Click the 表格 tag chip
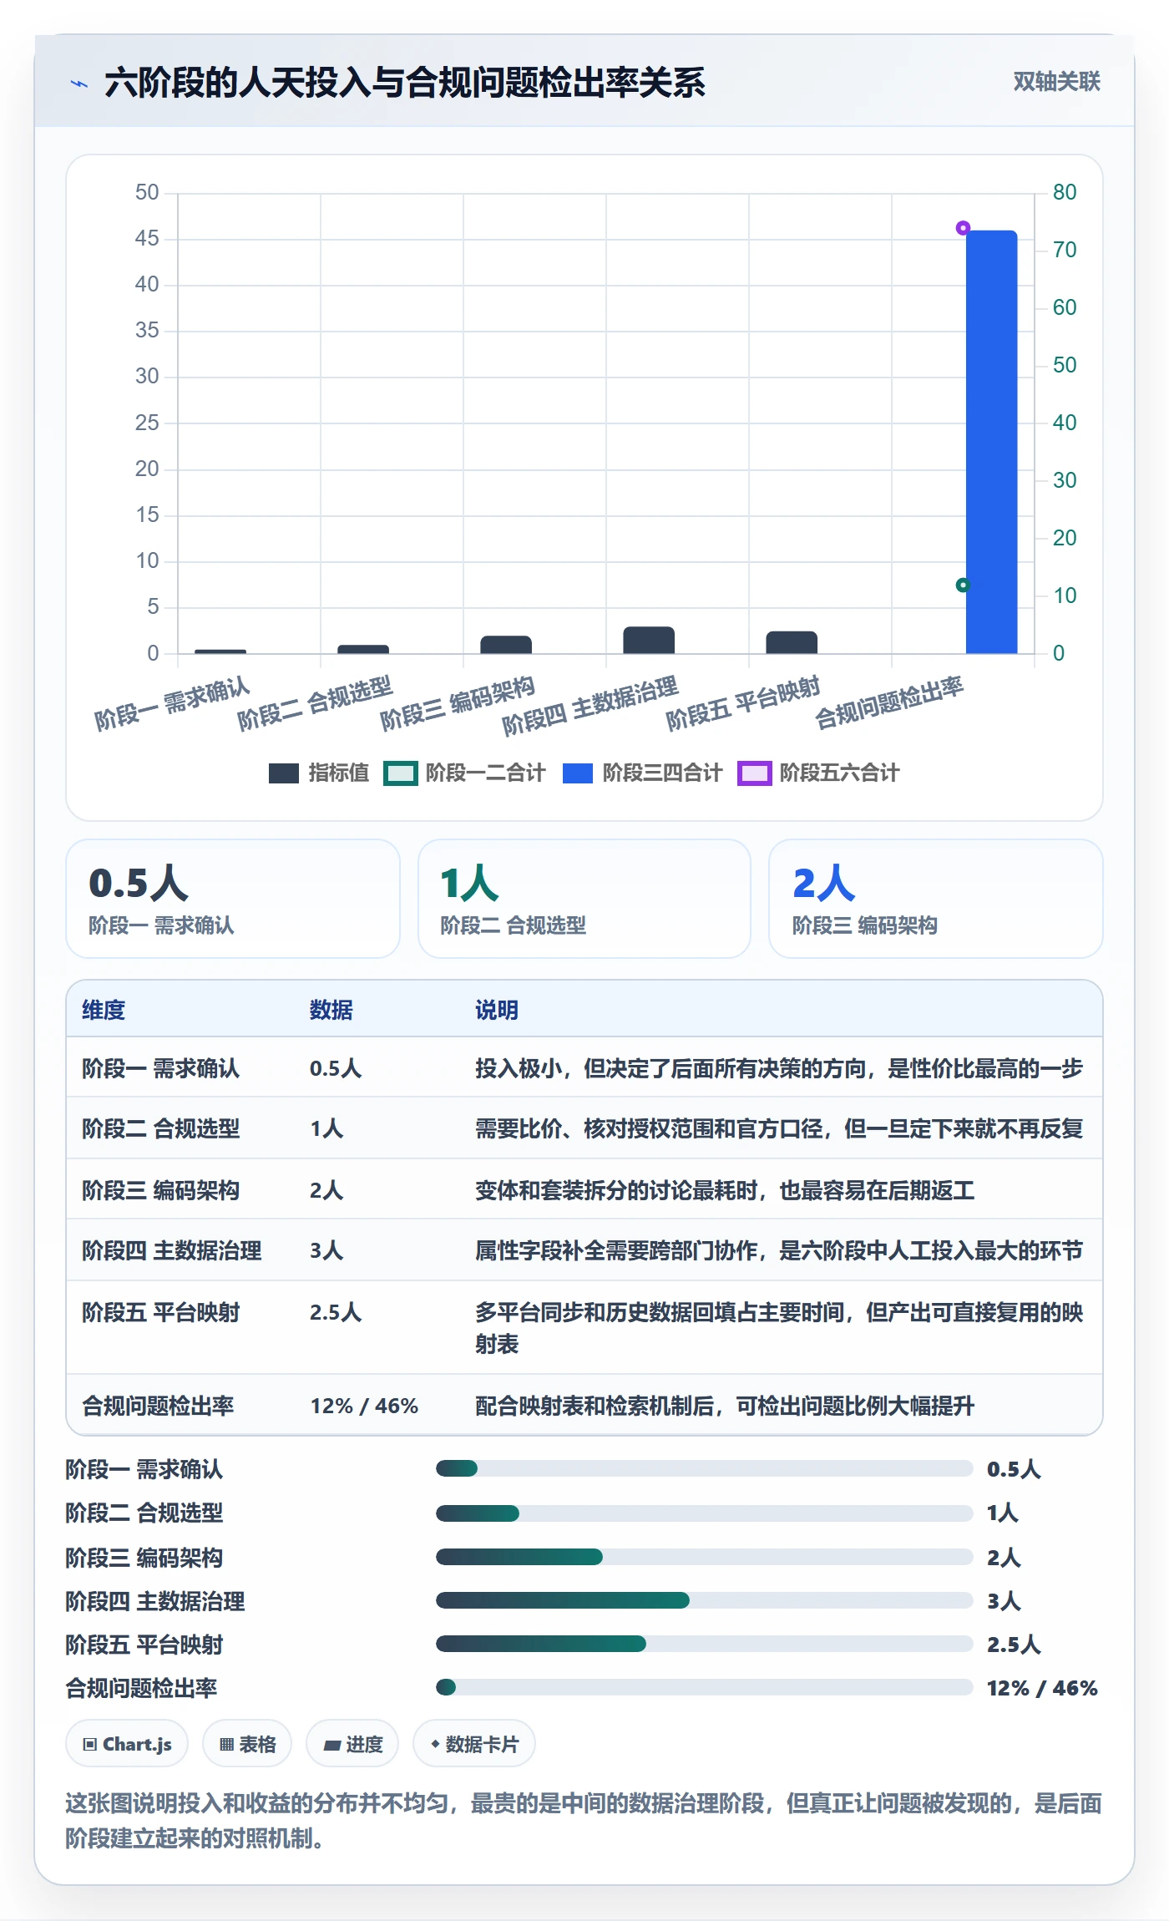1169x1921 pixels. [x=247, y=1744]
